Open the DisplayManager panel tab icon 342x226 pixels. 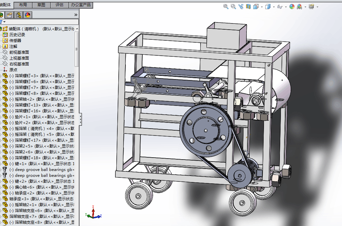pyautogui.click(x=28, y=15)
